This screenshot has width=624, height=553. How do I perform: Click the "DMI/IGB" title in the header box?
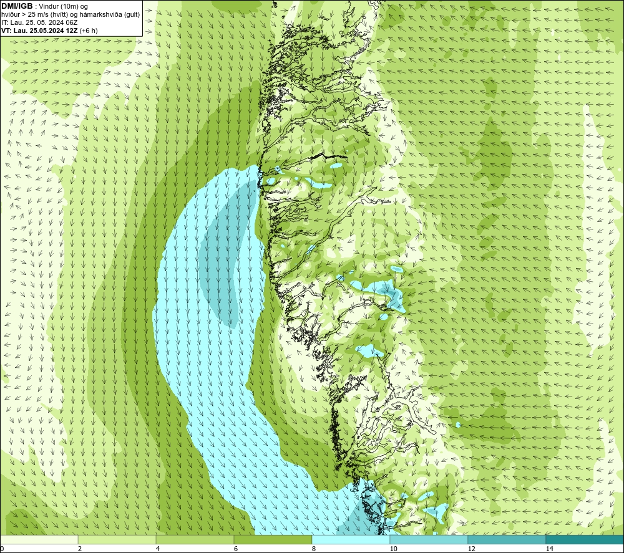tap(17, 6)
